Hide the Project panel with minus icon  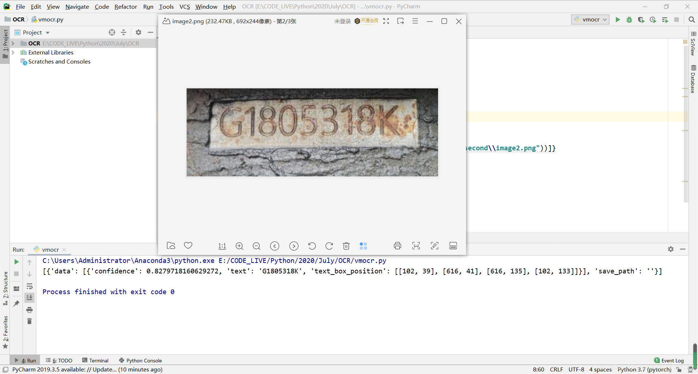click(151, 32)
